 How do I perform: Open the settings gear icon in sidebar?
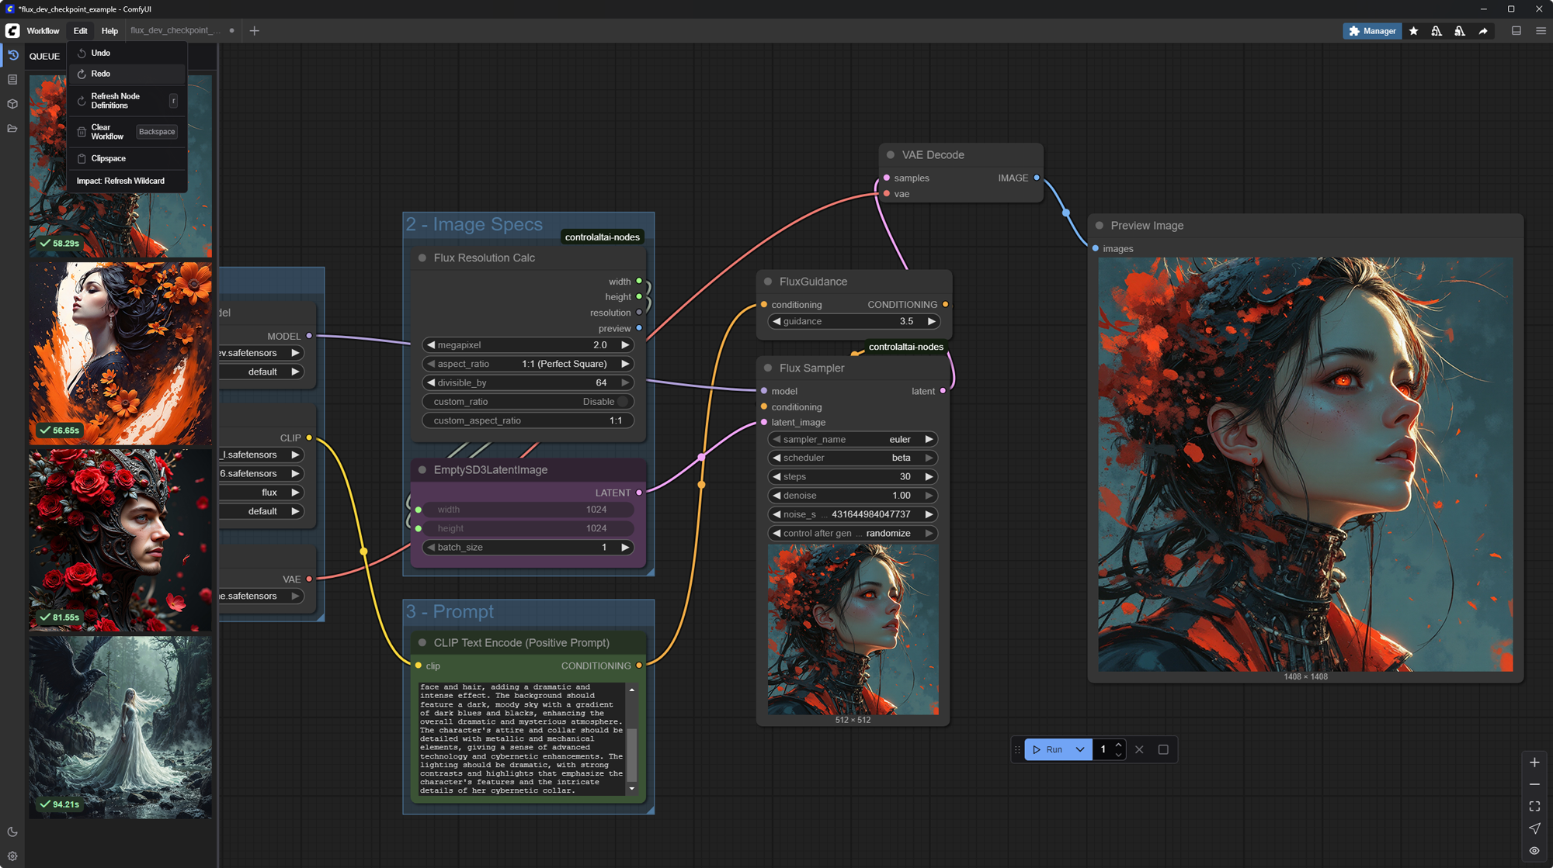(x=12, y=856)
